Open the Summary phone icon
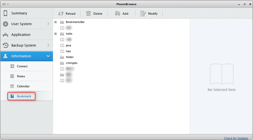This screenshot has height=140, width=253. pyautogui.click(x=6, y=13)
